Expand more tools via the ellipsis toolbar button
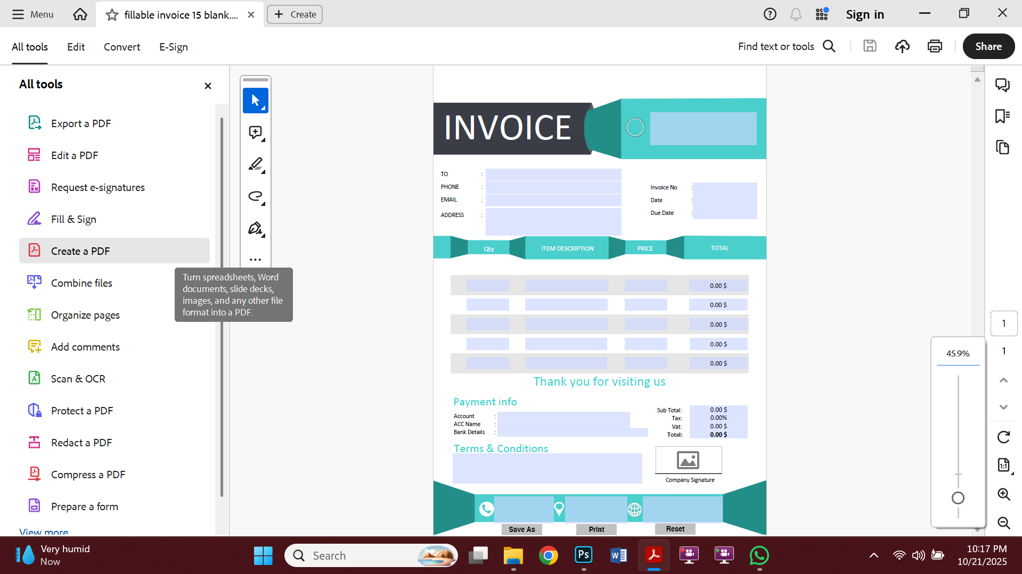 [x=255, y=259]
